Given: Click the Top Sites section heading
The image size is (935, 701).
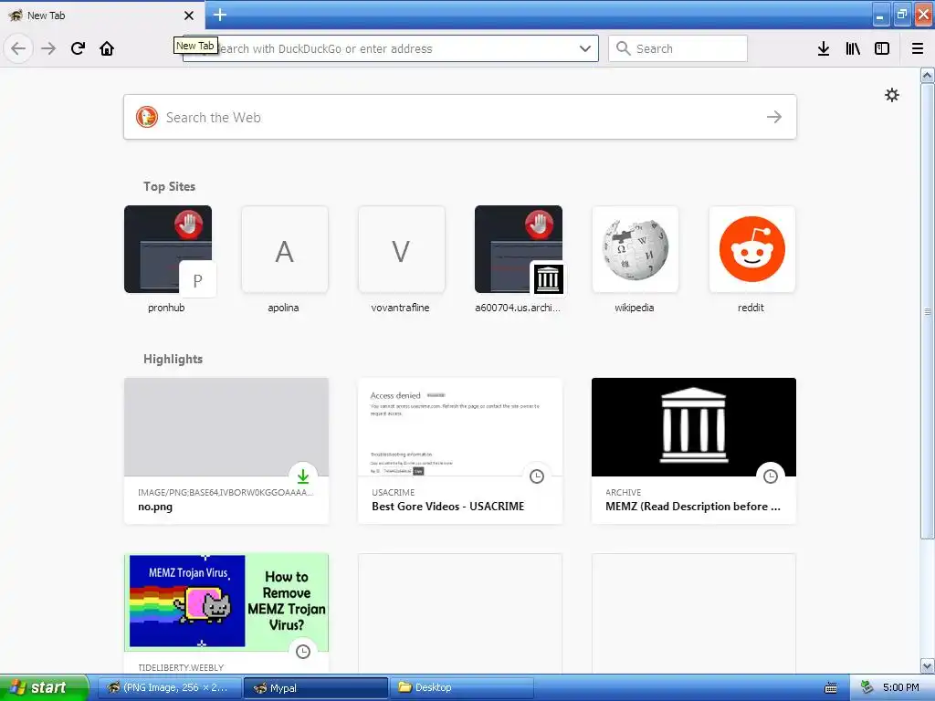Looking at the screenshot, I should 169,186.
